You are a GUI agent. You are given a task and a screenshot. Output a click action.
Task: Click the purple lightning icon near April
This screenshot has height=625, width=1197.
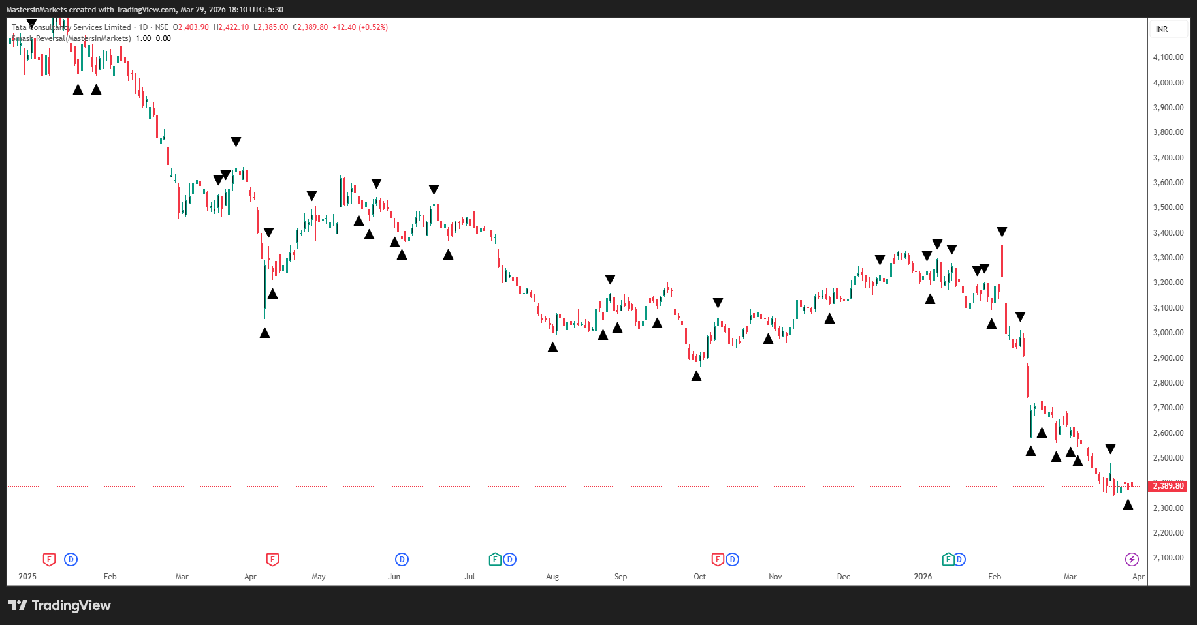(x=1132, y=559)
